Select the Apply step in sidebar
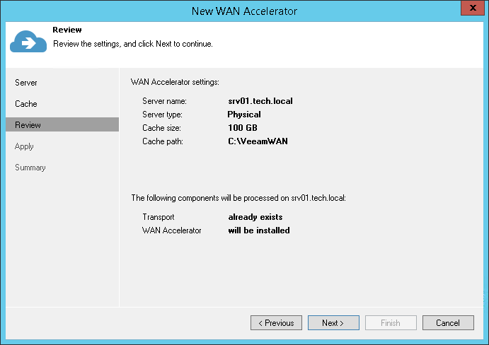 25,146
